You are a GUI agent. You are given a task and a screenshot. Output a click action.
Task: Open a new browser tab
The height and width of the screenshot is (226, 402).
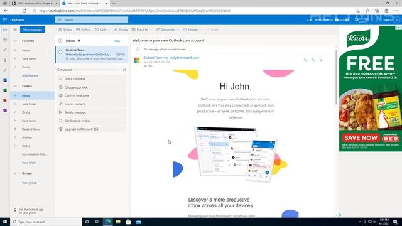[x=114, y=3]
